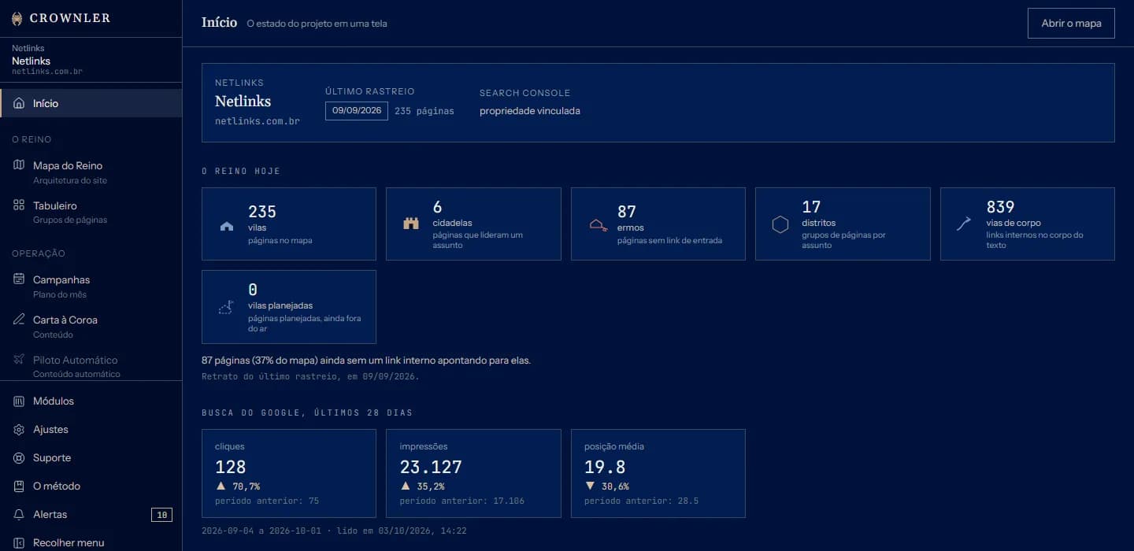The width and height of the screenshot is (1134, 551).
Task: Open Mapa do Reino section
Action: tap(91, 172)
